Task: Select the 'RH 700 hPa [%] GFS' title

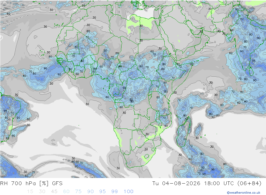Action: 31,183
